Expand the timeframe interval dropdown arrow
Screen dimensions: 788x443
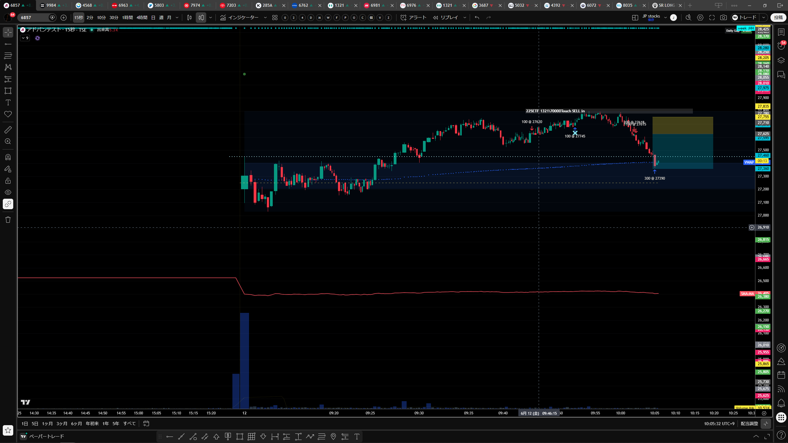pyautogui.click(x=177, y=18)
